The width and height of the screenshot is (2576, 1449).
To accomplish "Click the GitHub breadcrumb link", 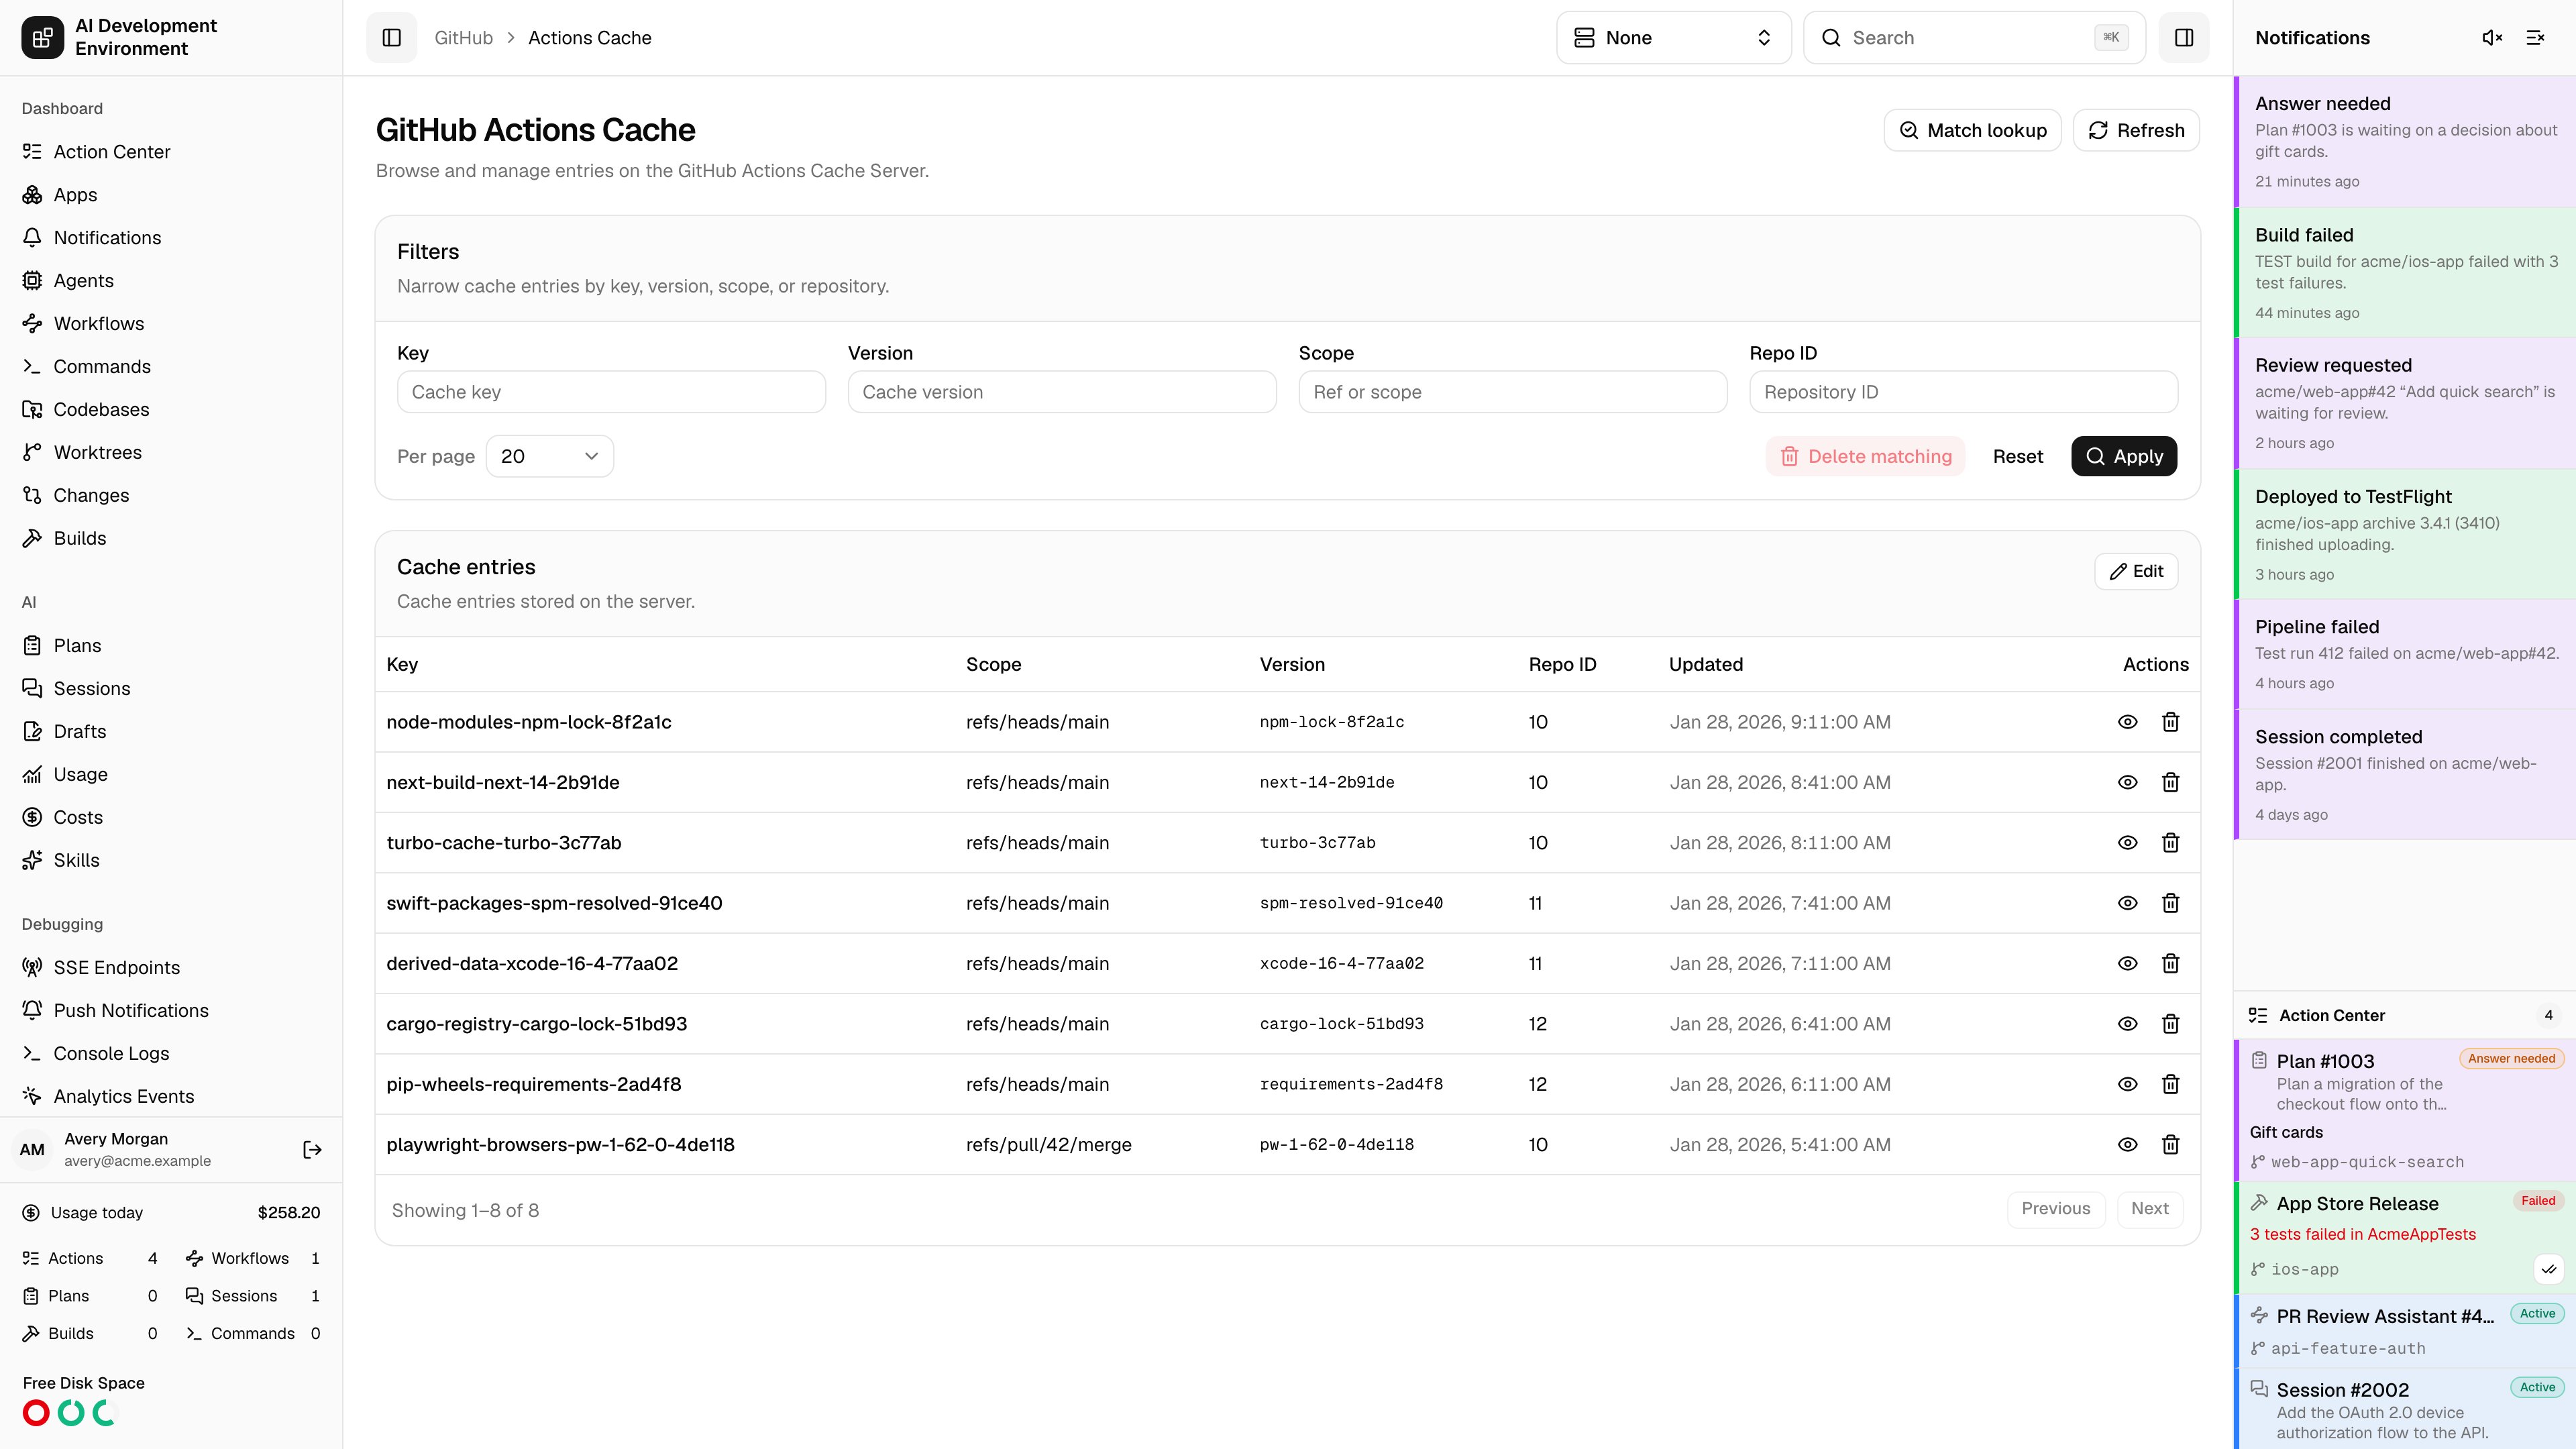I will 463,38.
